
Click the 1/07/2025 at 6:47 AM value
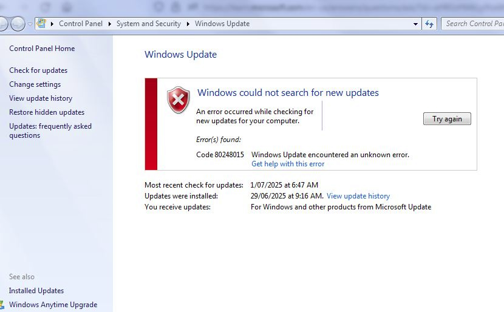pos(284,185)
